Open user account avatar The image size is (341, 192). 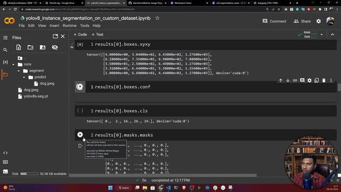pyautogui.click(x=330, y=21)
